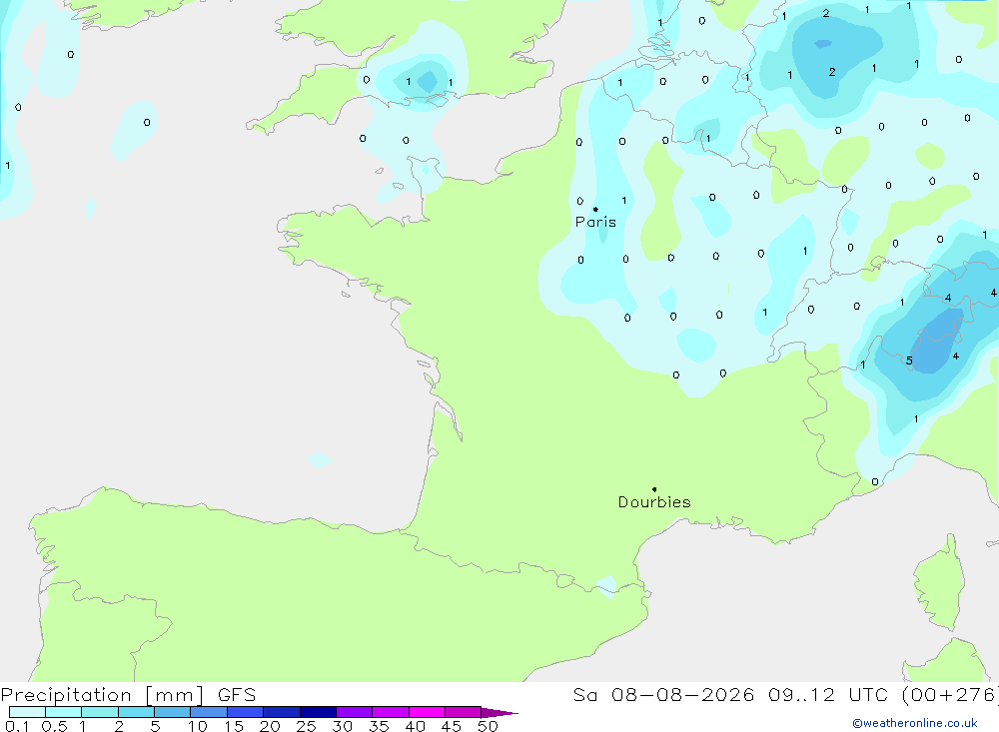Pick the 20–25 mm legend swatch
Viewport: 999px width, 732px height.
(282, 712)
